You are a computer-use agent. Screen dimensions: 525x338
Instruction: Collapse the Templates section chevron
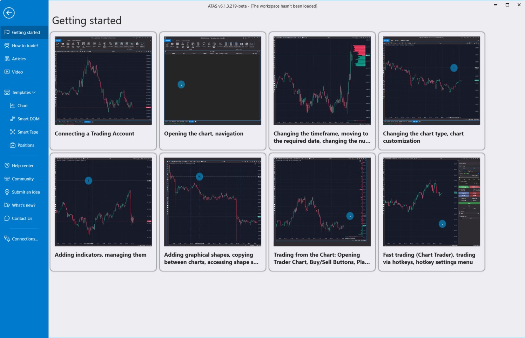34,93
